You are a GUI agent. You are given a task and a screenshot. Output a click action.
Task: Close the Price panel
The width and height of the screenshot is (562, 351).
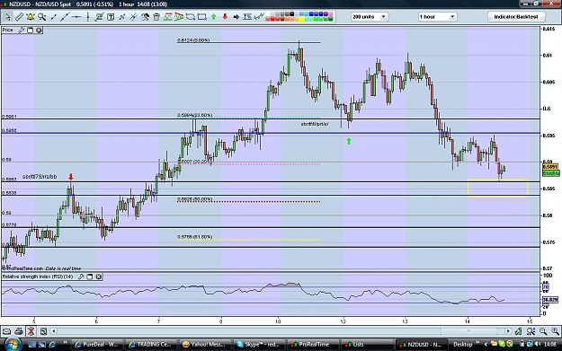click(39, 31)
